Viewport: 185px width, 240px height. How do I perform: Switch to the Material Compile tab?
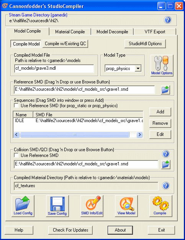70,32
